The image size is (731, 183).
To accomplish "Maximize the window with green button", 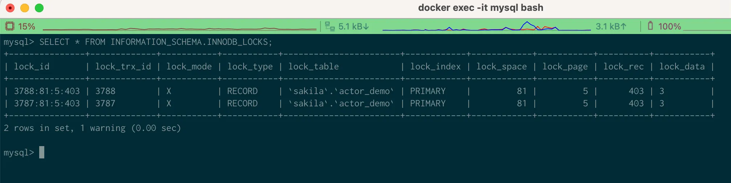I will click(x=39, y=8).
